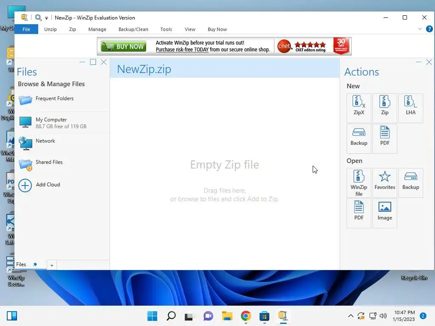435x326 pixels.
Task: Pin the Files tab
Action: tap(35, 264)
